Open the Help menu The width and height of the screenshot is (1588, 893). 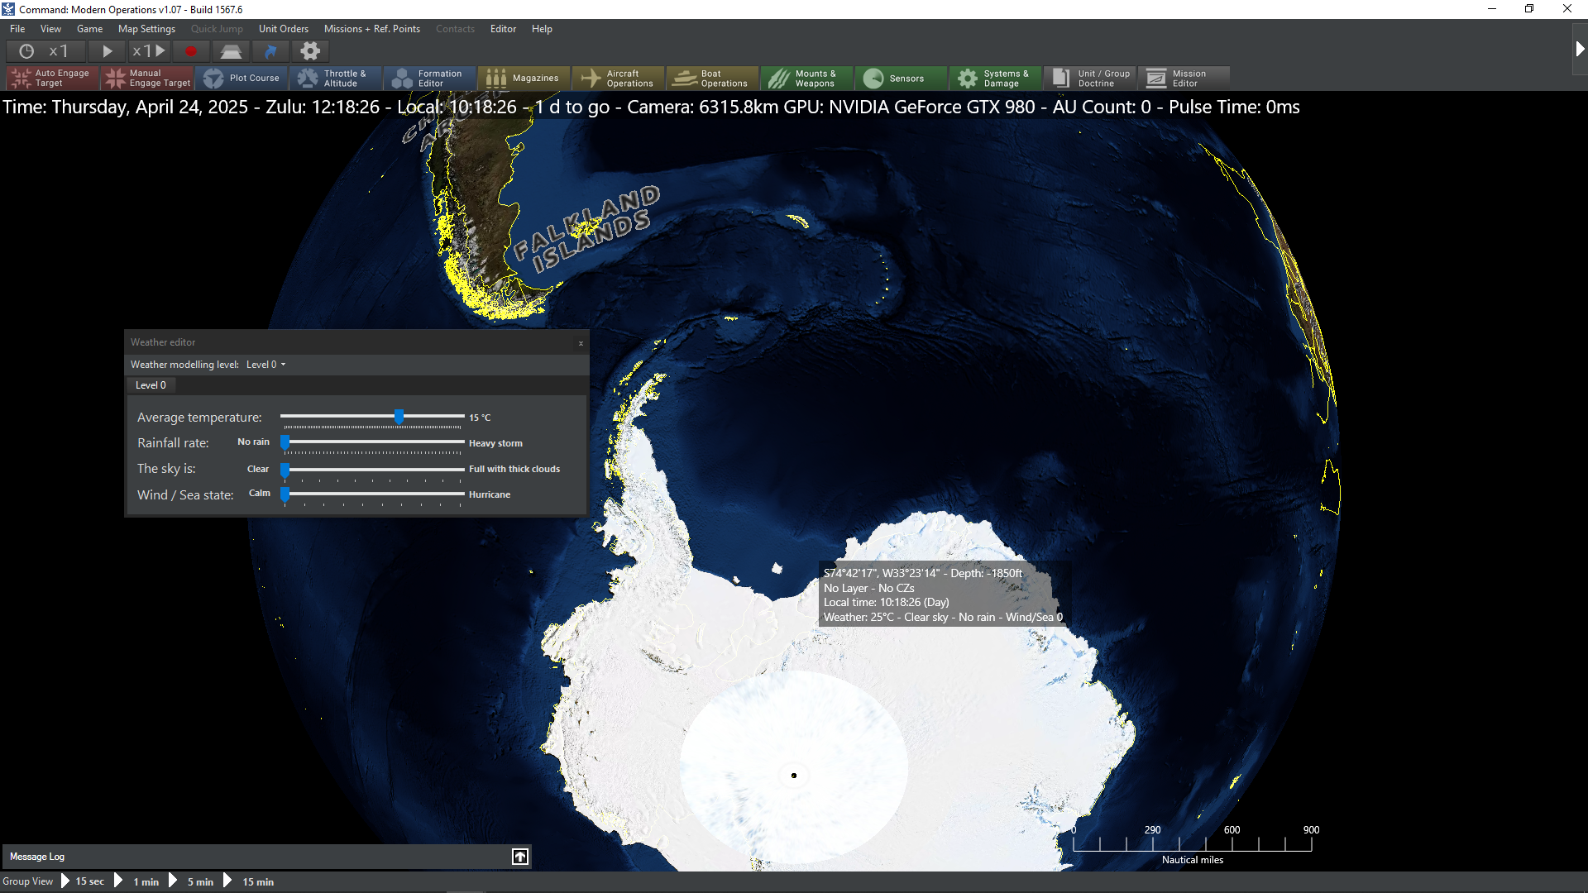[542, 29]
